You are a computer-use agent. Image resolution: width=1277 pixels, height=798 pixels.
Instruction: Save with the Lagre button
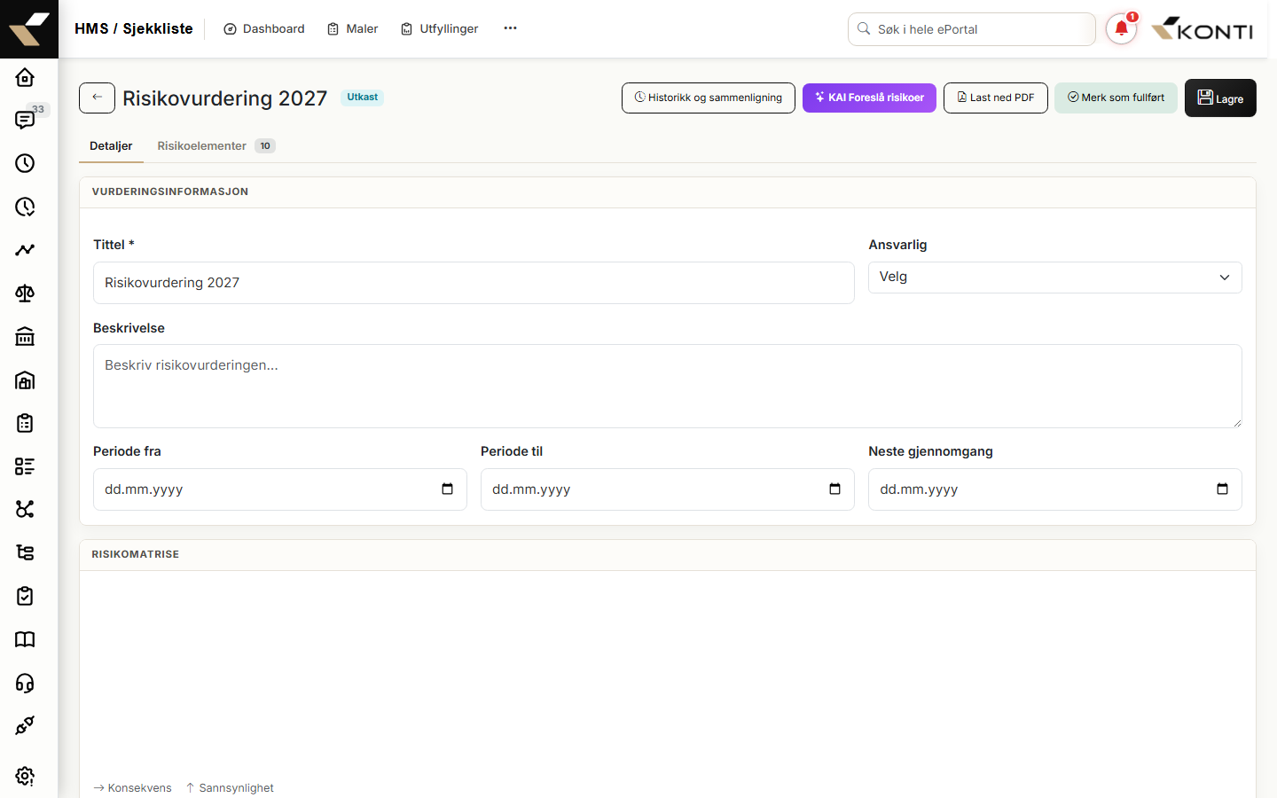[1220, 98]
